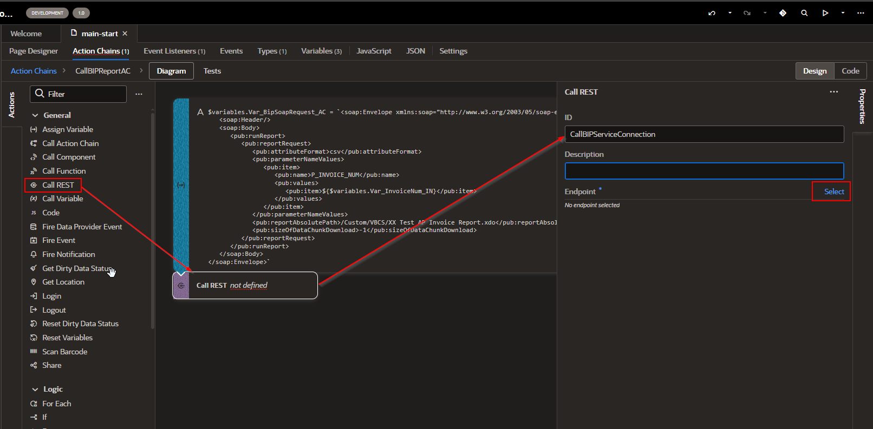Click the Filter actions input field
The image size is (873, 429).
click(x=79, y=94)
